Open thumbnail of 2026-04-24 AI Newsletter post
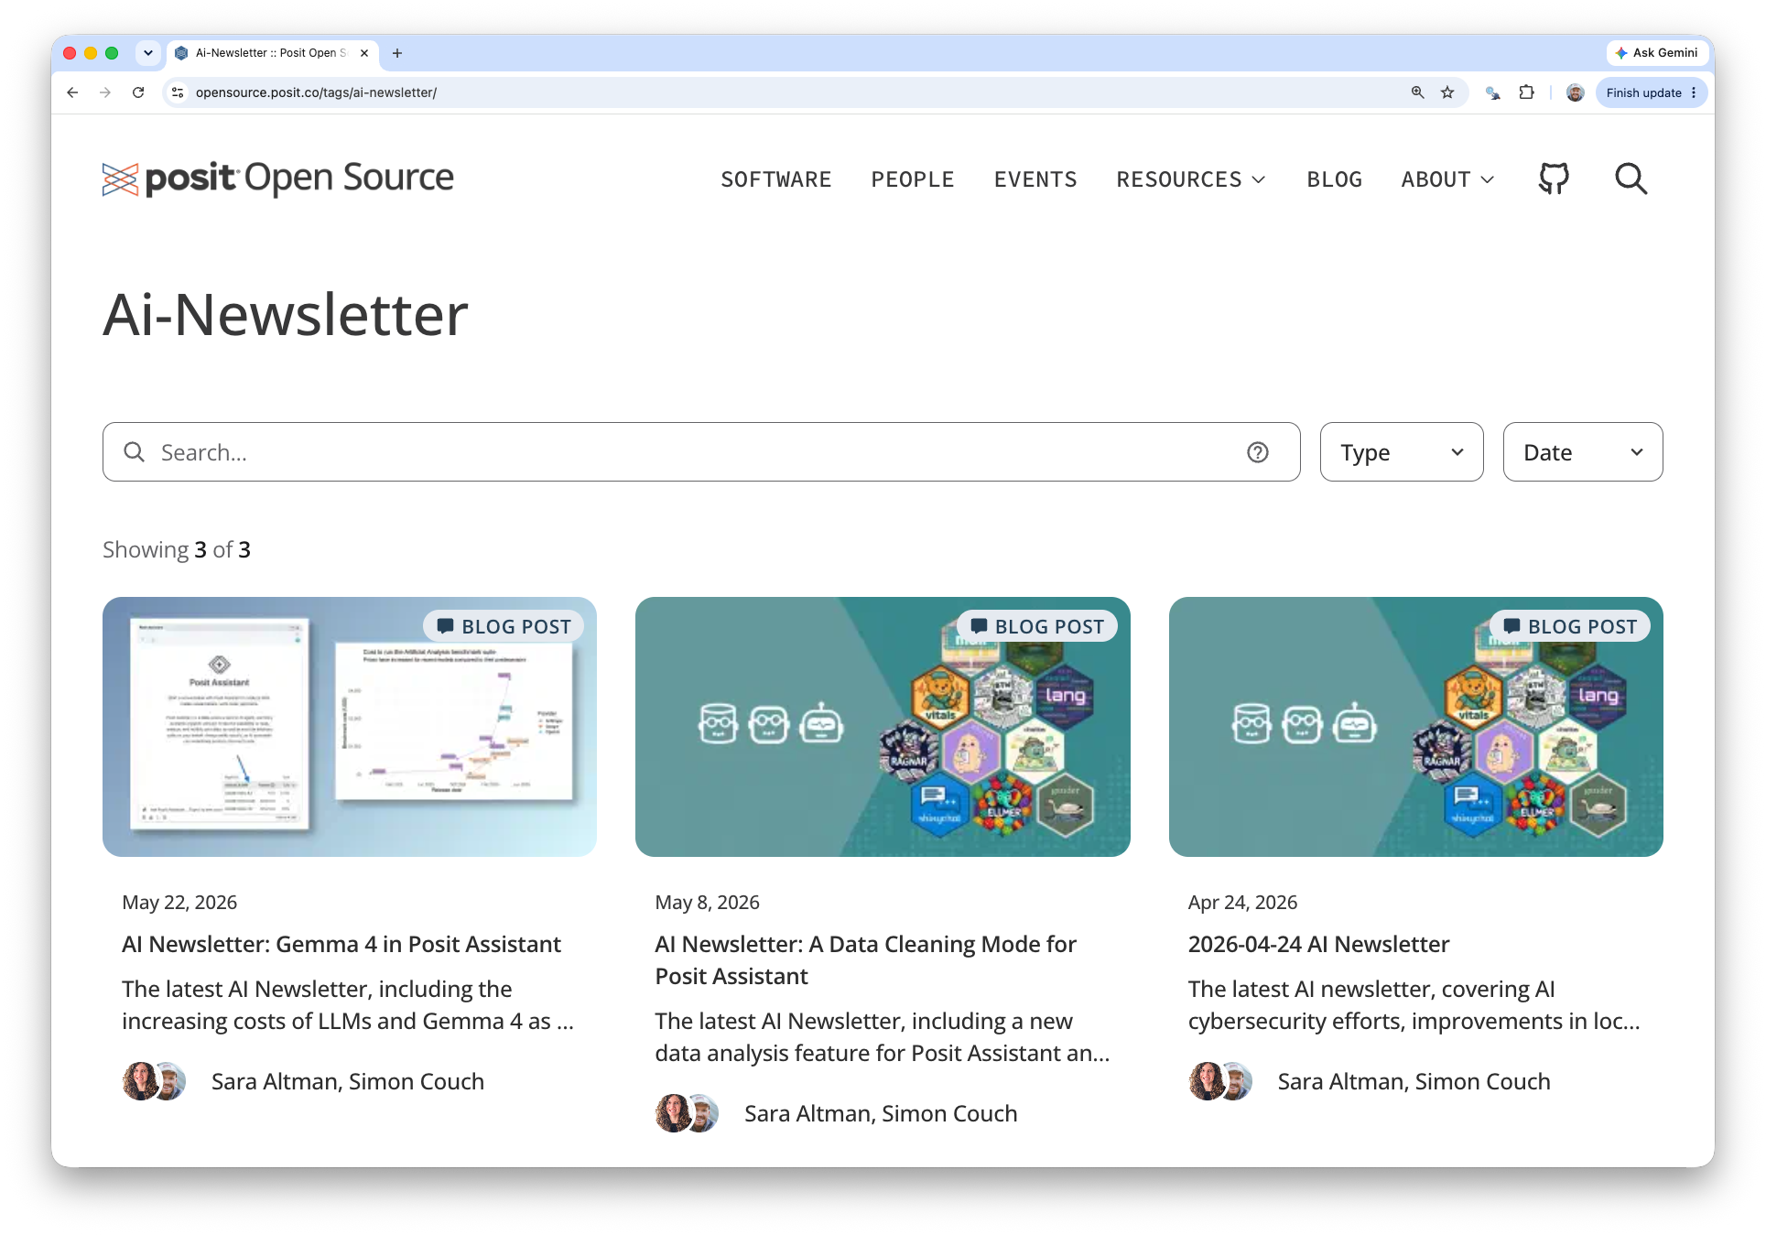1766x1235 pixels. click(1415, 727)
